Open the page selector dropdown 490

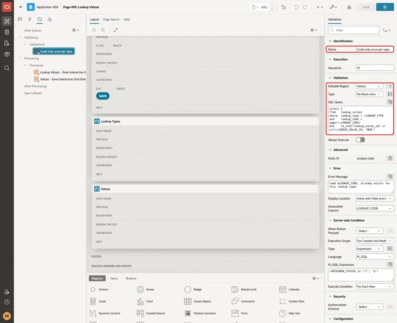coord(259,7)
